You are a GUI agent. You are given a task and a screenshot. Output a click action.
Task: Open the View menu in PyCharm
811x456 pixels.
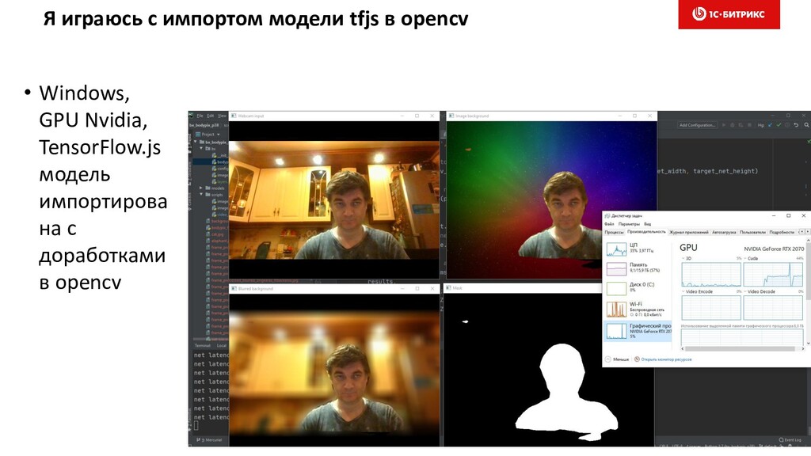click(222, 116)
